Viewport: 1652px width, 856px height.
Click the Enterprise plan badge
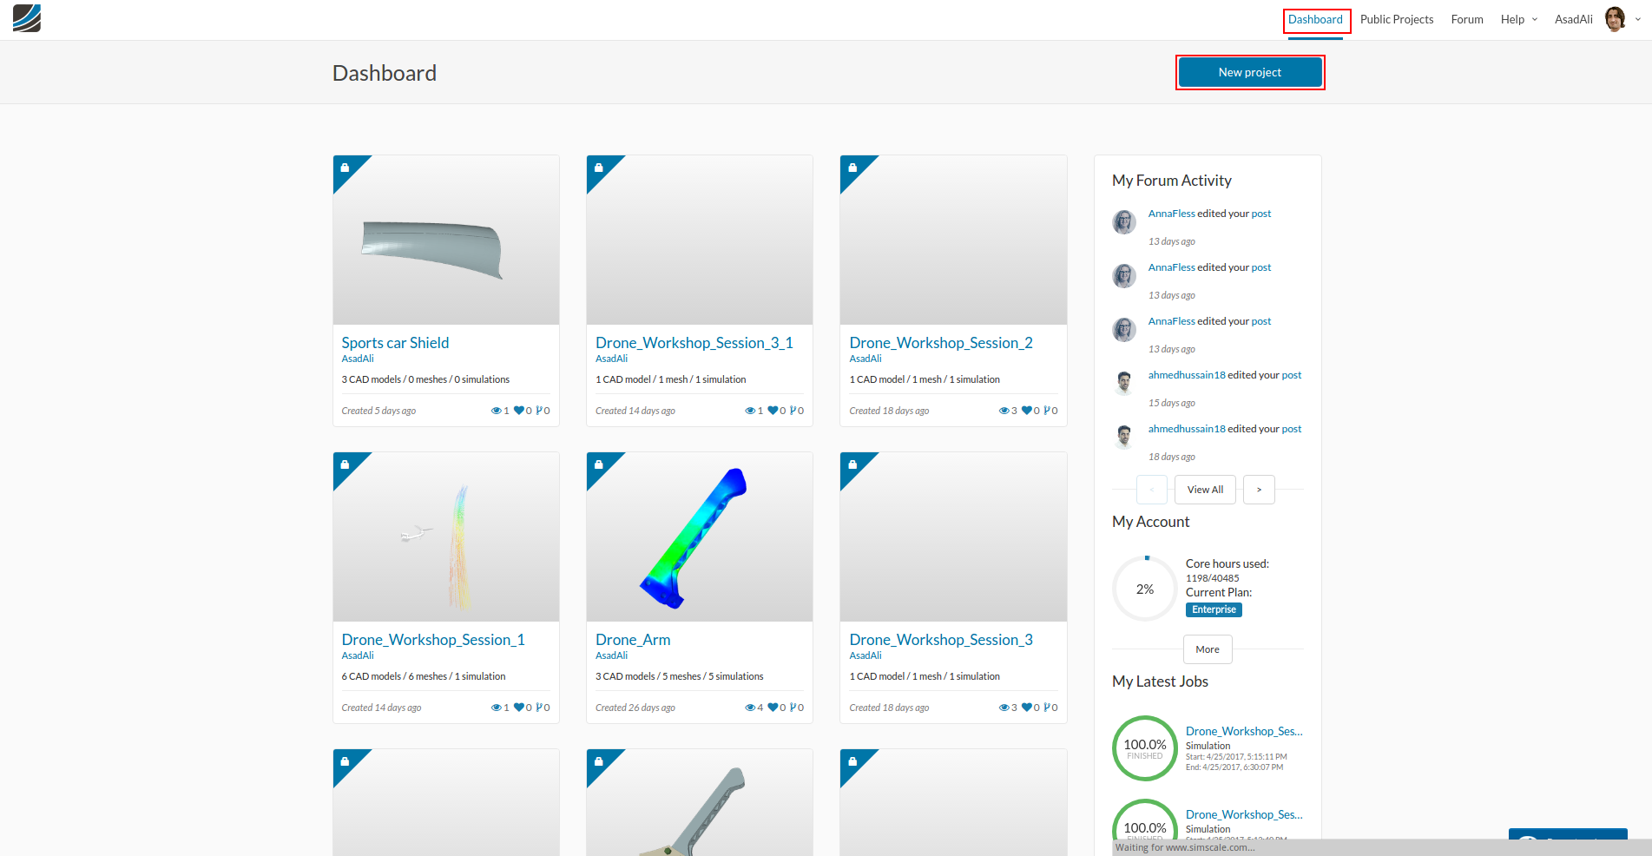click(1214, 609)
